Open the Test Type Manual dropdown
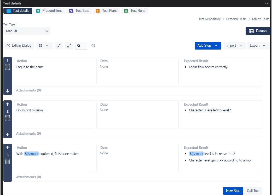 click(27, 31)
